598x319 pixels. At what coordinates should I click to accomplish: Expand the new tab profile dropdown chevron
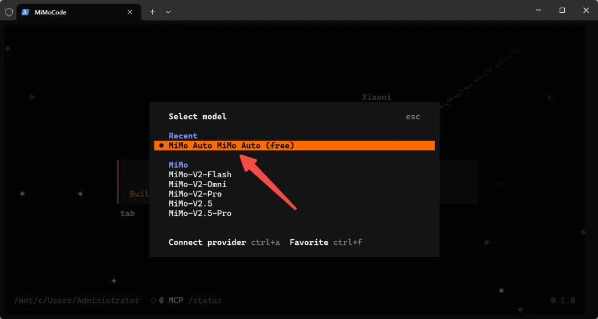point(168,12)
